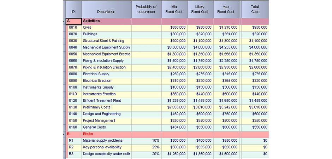Click Max Fixed Cost for Preliminary Costs
Image resolution: width=332 pixels, height=159 pixels.
(x=226, y=107)
